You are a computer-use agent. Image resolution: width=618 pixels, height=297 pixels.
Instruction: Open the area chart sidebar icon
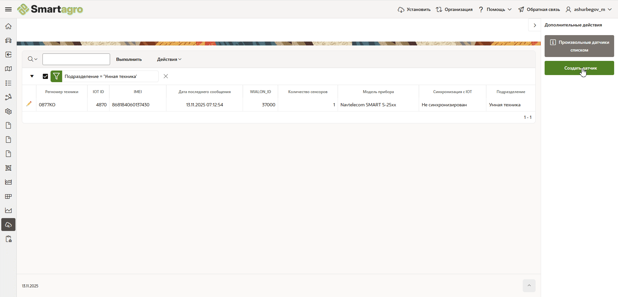point(8,182)
